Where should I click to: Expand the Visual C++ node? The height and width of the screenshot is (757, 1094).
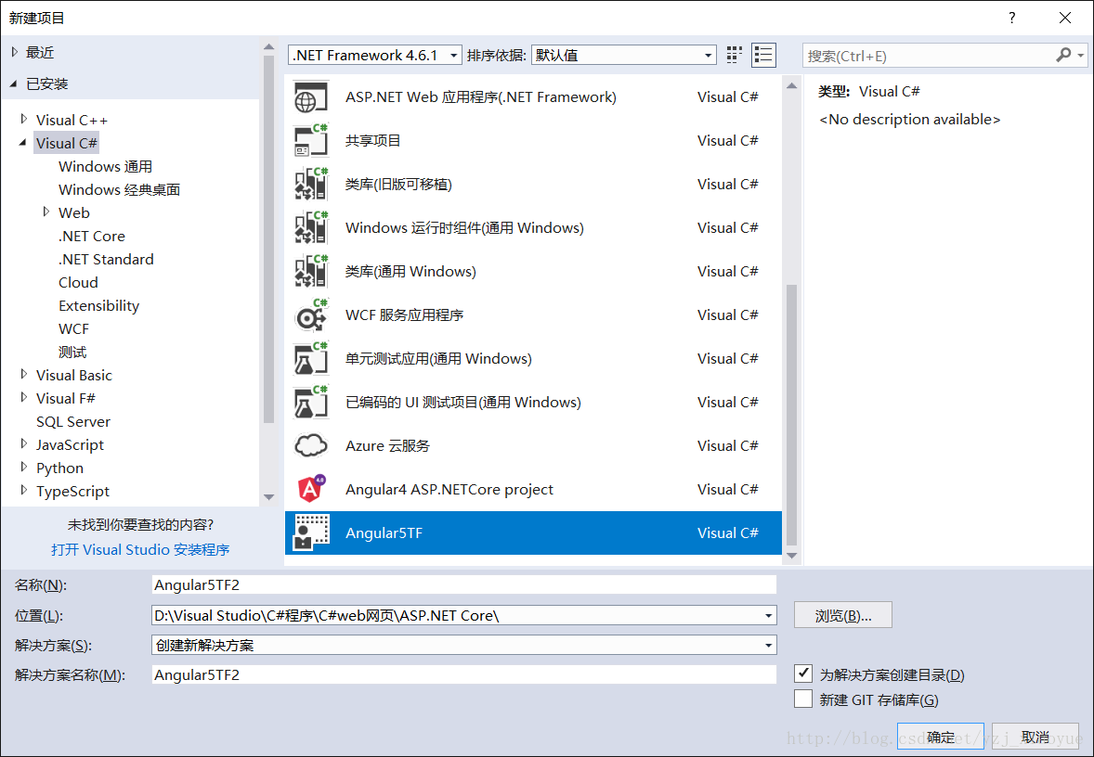(x=24, y=119)
